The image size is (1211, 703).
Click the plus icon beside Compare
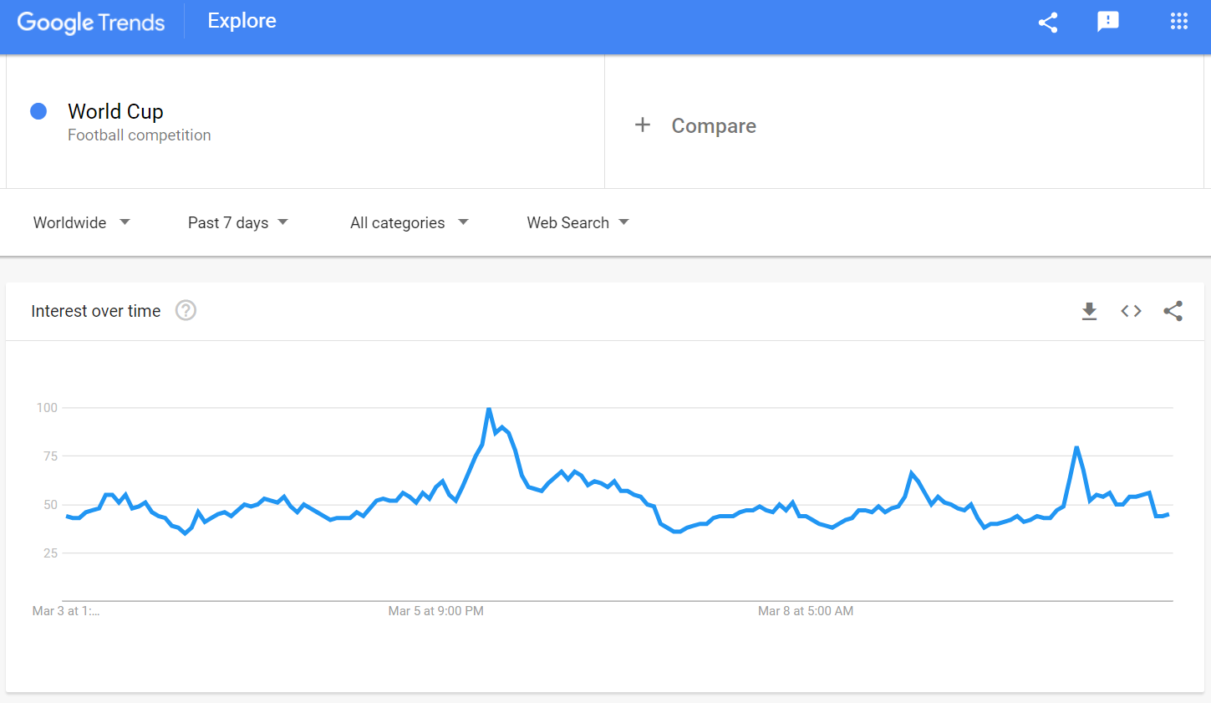[x=642, y=125]
